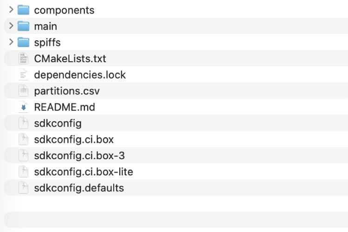Select the sdkconfig.ci.box-lite file name

coord(84,172)
